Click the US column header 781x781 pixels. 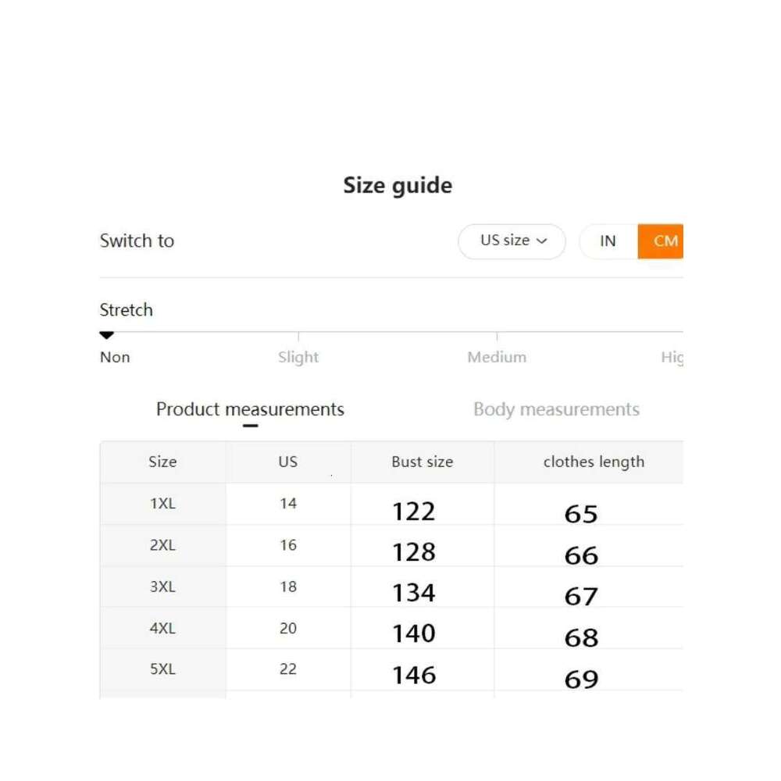coord(288,462)
